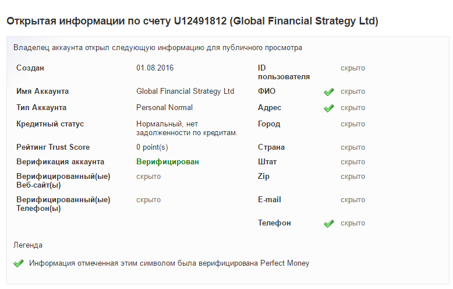Click the green Верифицирован status text

[168, 162]
